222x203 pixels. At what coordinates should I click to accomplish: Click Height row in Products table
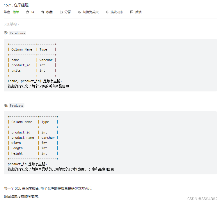tap(33, 153)
